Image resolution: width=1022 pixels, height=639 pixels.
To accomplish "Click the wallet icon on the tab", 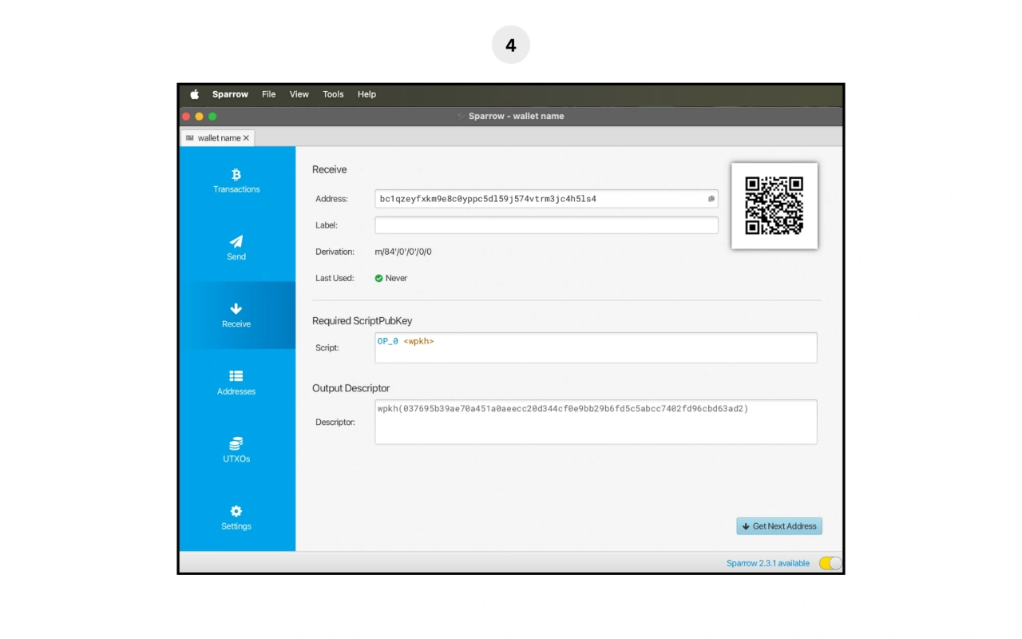I will pyautogui.click(x=189, y=138).
